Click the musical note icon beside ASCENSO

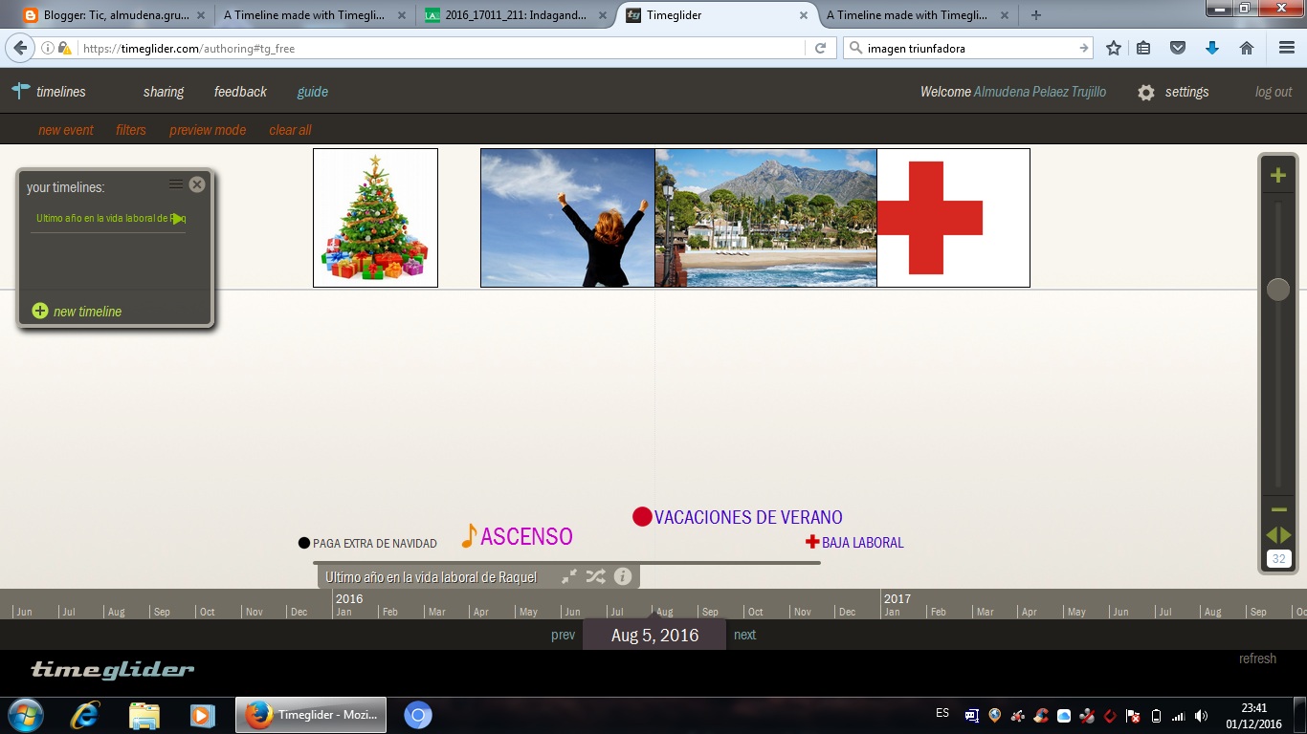pos(468,536)
